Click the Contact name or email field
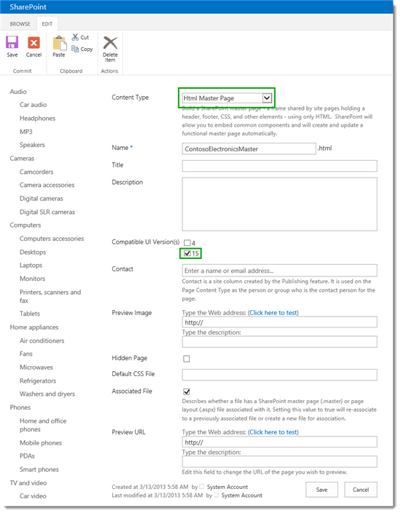 coord(280,271)
